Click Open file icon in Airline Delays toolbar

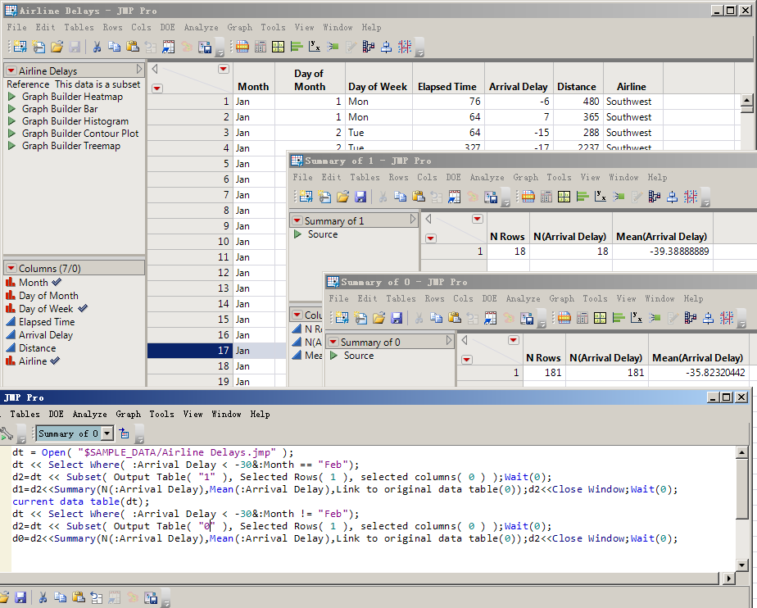point(57,48)
